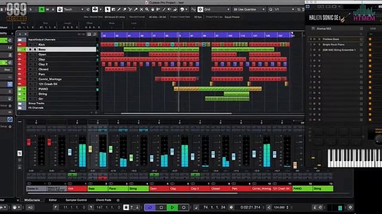The height and width of the screenshot is (214, 382).
Task: Click the right locator icon
Action: click(x=91, y=207)
